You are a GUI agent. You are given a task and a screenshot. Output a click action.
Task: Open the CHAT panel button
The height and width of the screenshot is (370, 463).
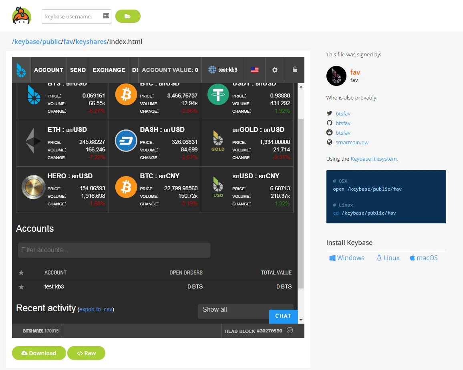pos(283,316)
